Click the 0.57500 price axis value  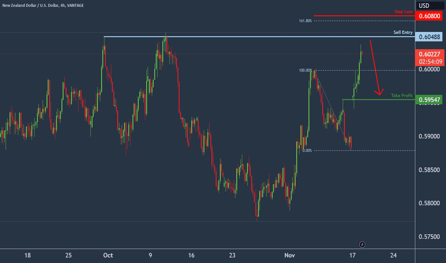[429, 237]
